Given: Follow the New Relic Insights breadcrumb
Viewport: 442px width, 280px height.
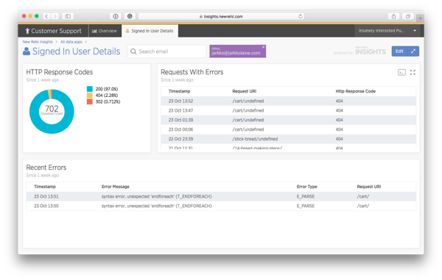Looking at the screenshot, I should tap(38, 42).
